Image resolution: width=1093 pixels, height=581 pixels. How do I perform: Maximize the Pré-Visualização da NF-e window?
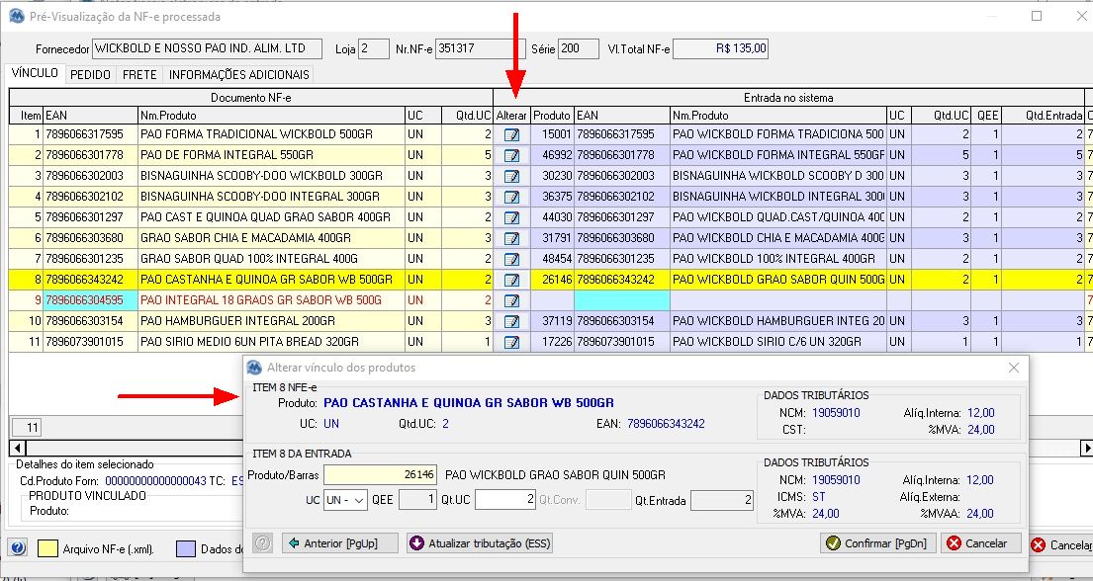(1037, 16)
